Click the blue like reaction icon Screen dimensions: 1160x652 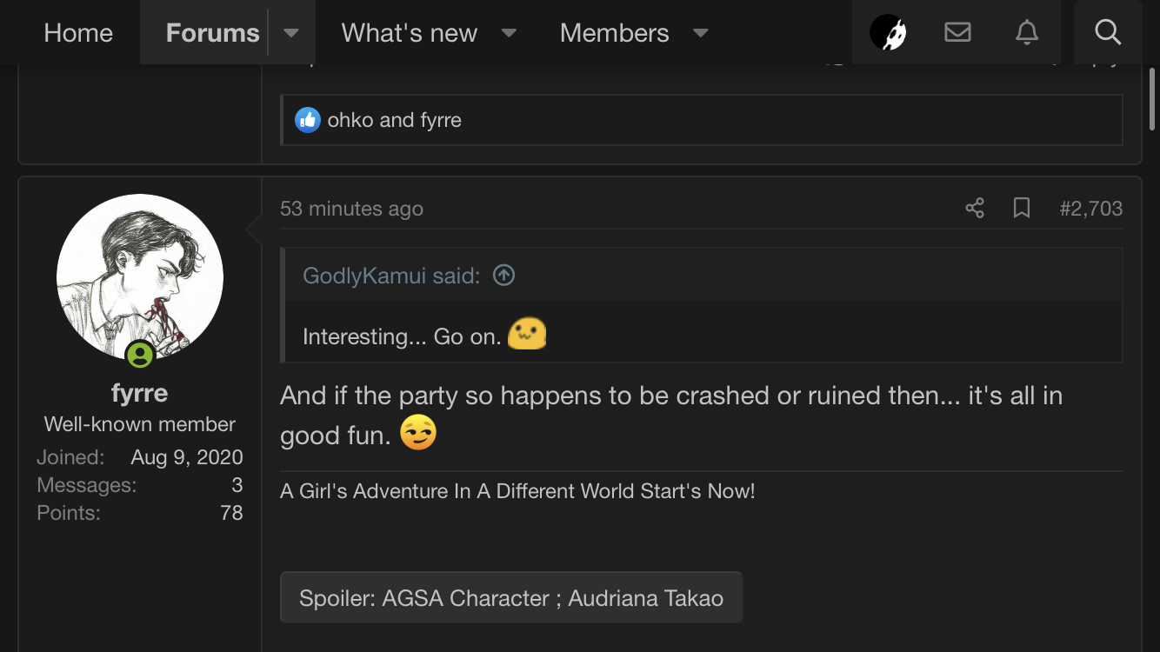click(x=308, y=120)
